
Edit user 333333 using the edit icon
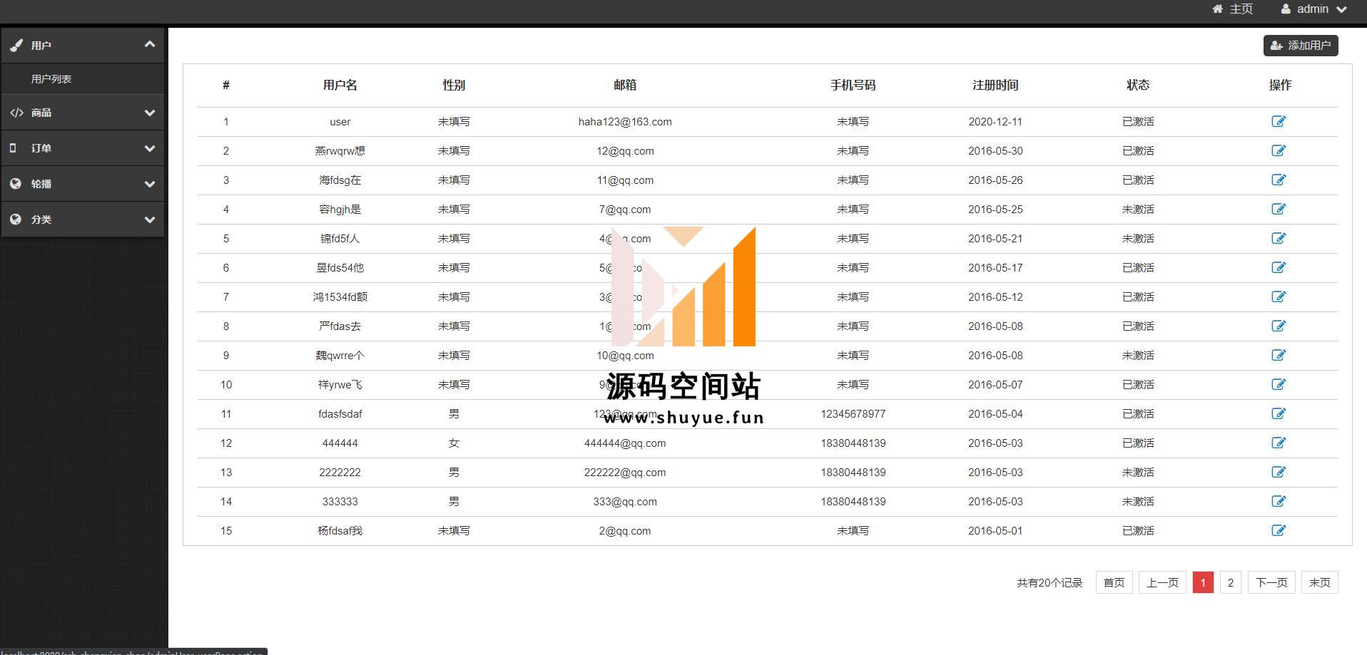1279,502
